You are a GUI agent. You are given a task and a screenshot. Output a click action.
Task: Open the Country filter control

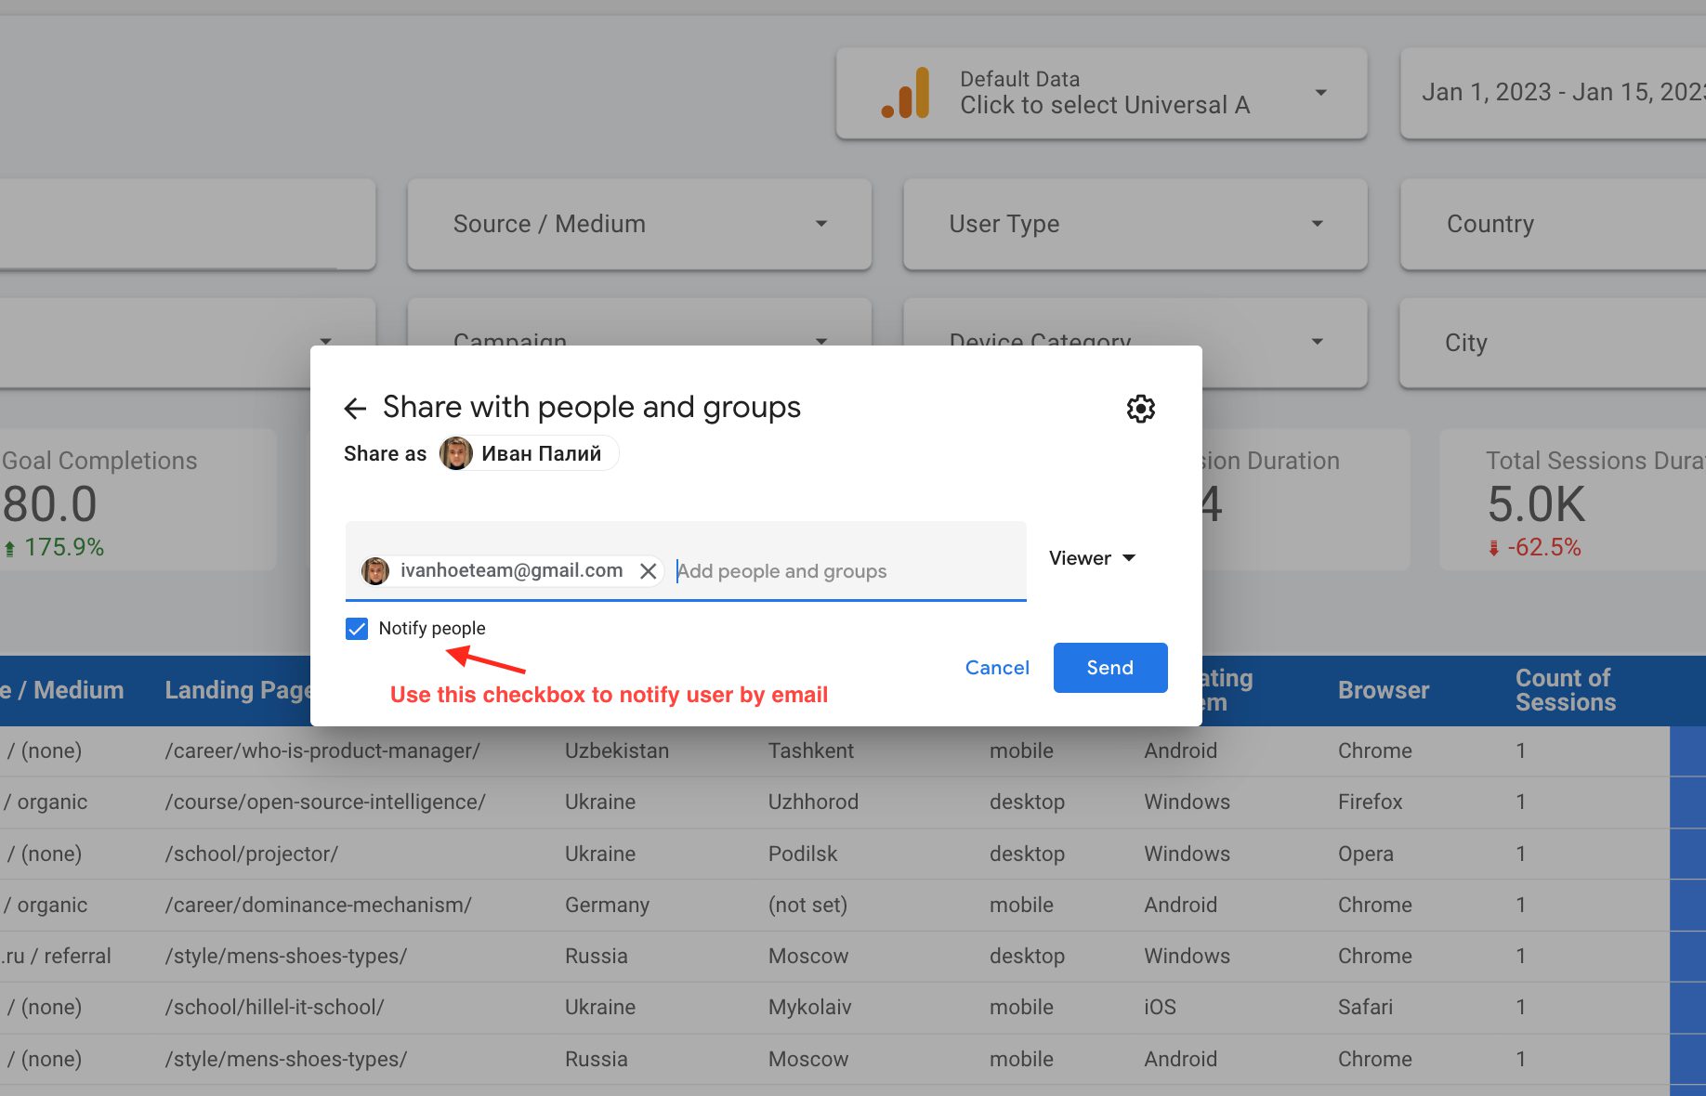click(1552, 224)
